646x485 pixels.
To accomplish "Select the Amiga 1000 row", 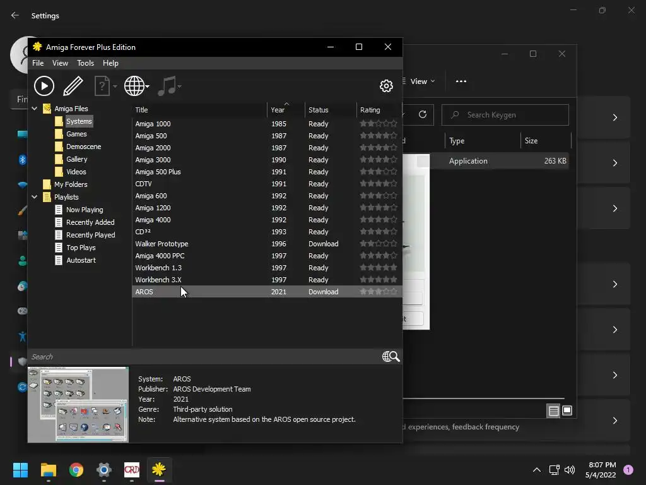I will click(267, 124).
